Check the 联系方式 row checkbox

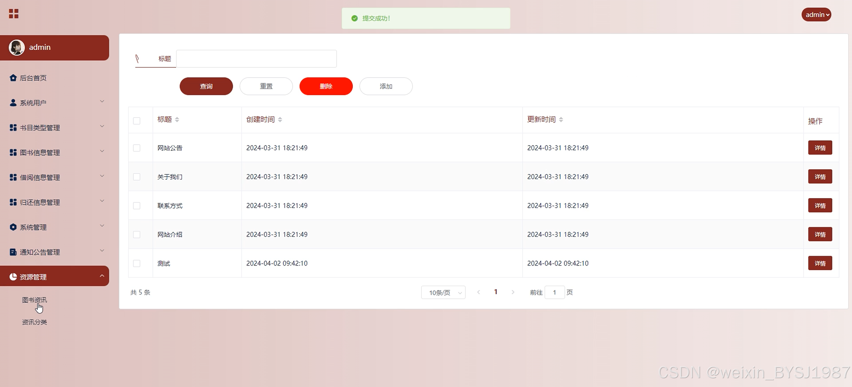click(137, 205)
